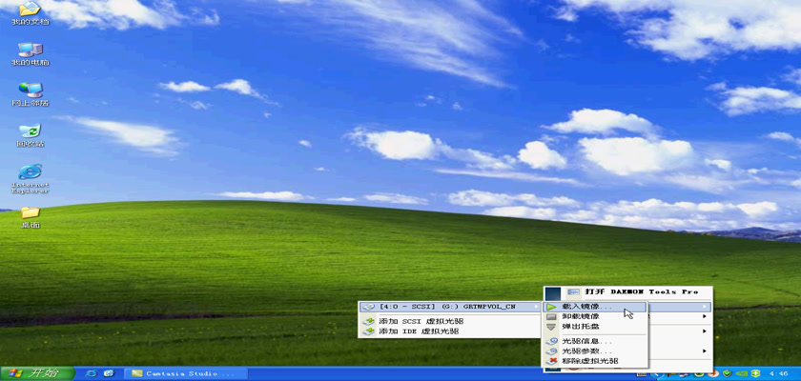
Task: Click 网上邻居 (Network Neighborhood) desktop icon
Action: click(30, 92)
